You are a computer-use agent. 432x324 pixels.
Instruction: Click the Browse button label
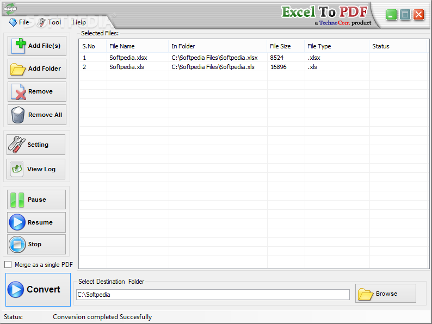[386, 294]
